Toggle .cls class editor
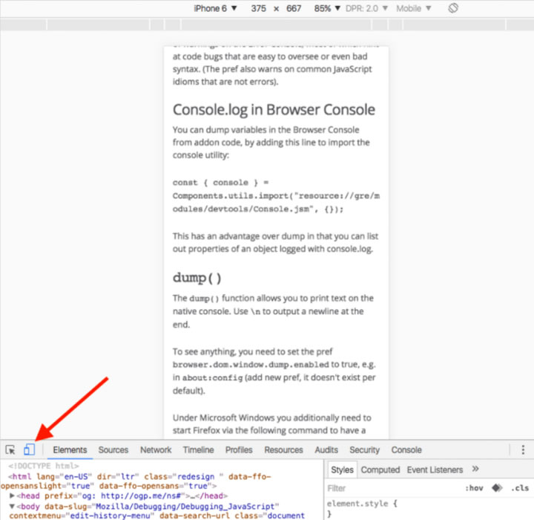Screen dimensions: 534x520 click(520, 488)
